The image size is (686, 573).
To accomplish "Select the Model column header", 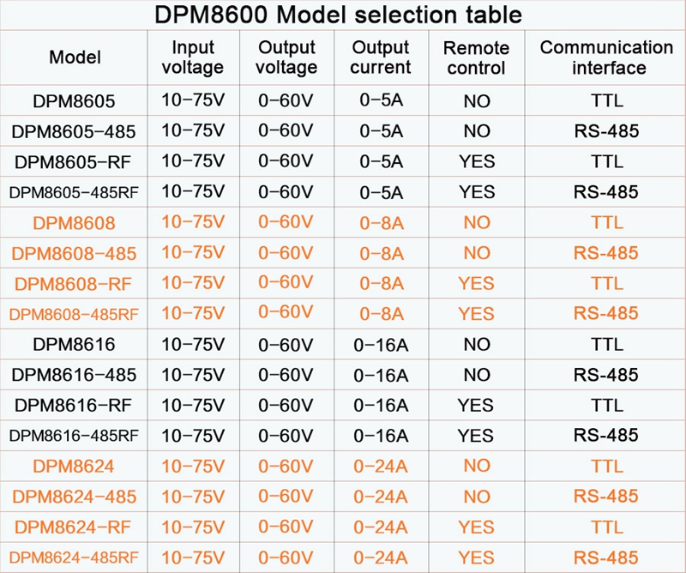I will coord(75,57).
